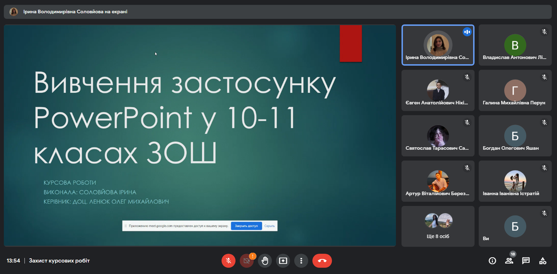Click muted mic icon on Іванна's tile
The width and height of the screenshot is (557, 274).
(544, 168)
